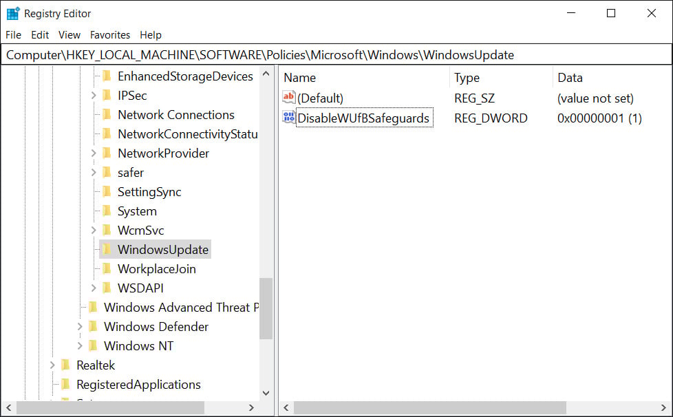The width and height of the screenshot is (673, 417).
Task: Expand the Windows Defender key
Action: point(80,326)
